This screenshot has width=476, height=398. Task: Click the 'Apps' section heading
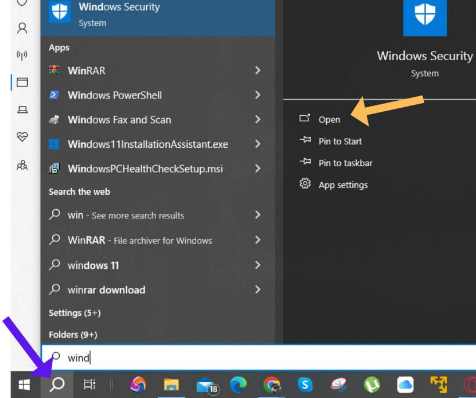point(59,48)
